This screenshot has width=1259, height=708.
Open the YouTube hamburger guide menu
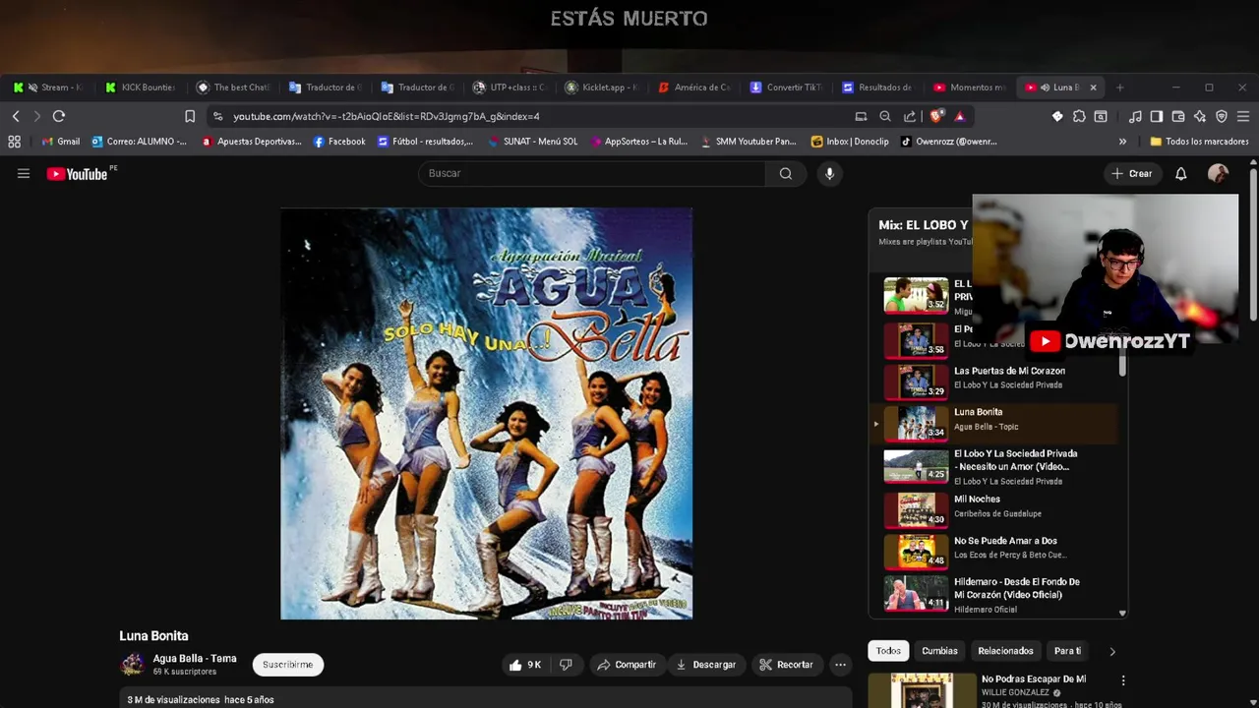coord(24,174)
